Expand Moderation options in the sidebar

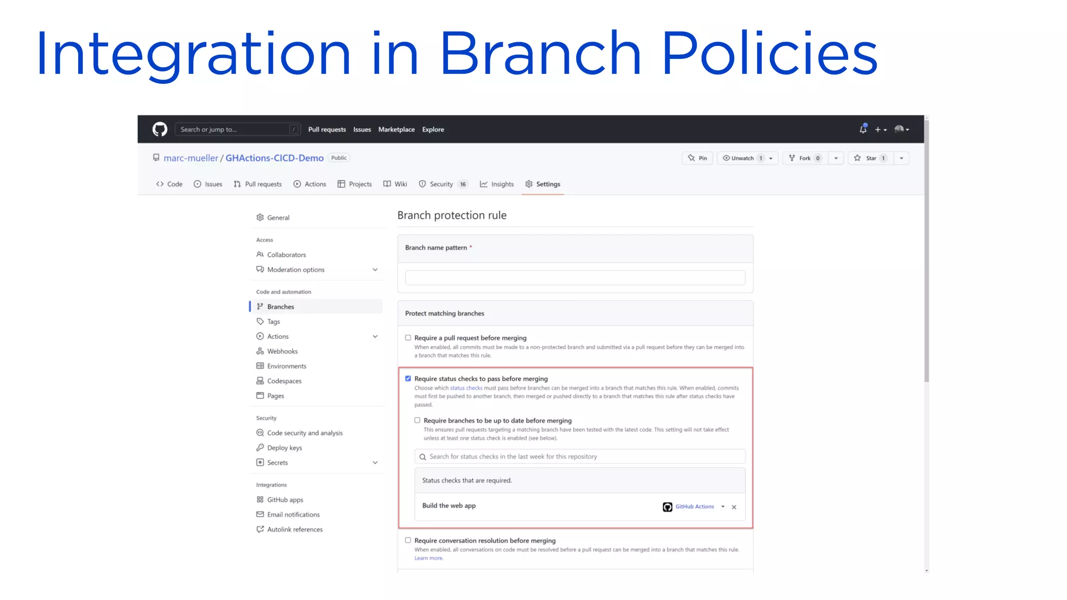[375, 269]
